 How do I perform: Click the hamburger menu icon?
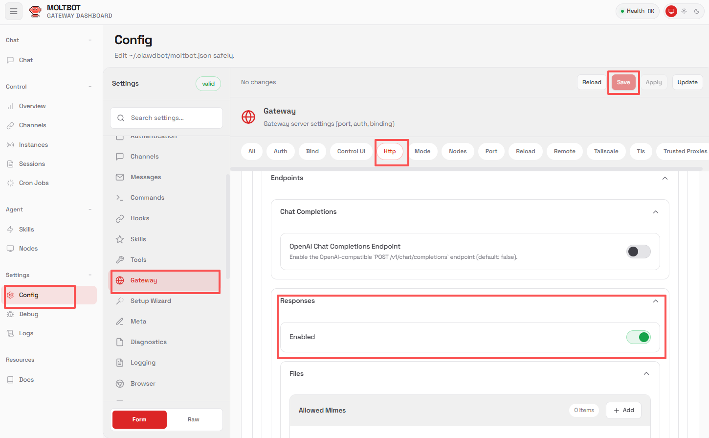coord(14,11)
